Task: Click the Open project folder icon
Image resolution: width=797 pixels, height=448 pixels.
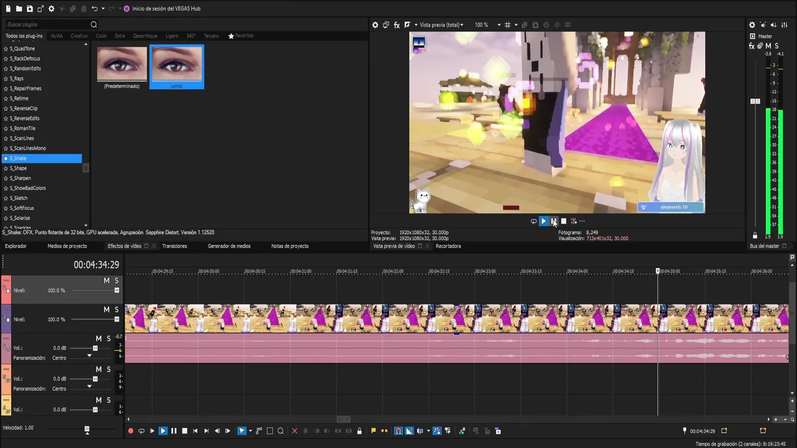Action: 19,9
